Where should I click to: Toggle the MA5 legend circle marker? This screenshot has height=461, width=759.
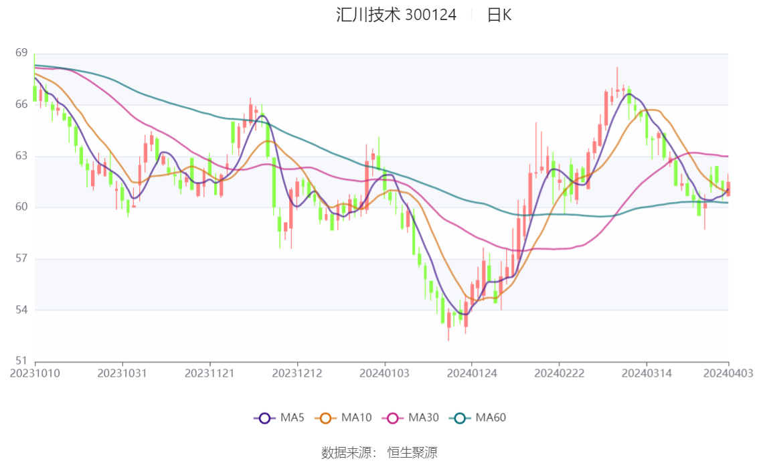[x=264, y=418]
